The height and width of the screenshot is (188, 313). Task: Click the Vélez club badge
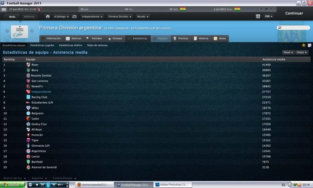click(28, 108)
